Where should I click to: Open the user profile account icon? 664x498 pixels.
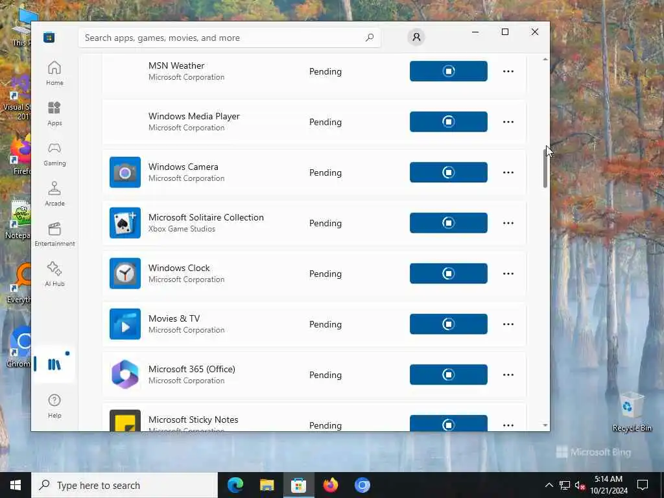pyautogui.click(x=416, y=37)
